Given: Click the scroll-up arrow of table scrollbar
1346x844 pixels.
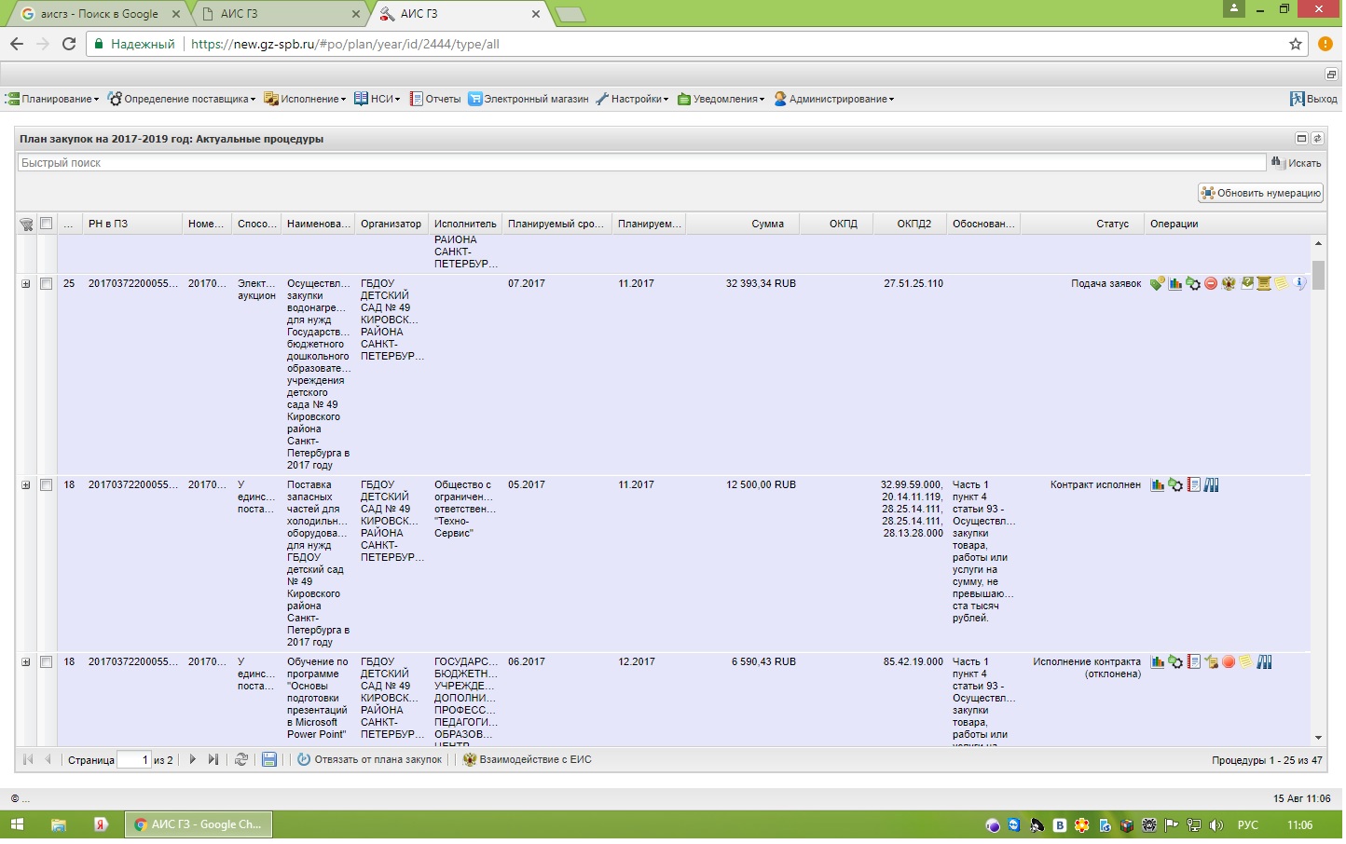Looking at the screenshot, I should (x=1318, y=243).
